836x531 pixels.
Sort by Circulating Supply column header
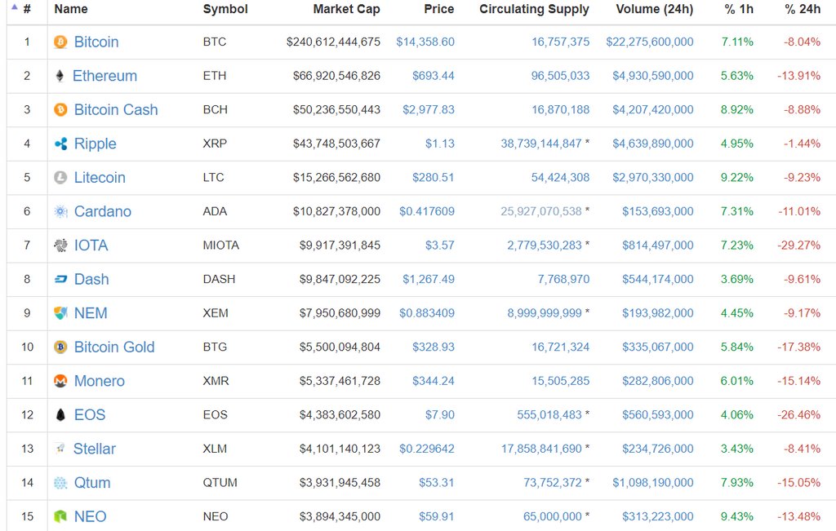[534, 9]
